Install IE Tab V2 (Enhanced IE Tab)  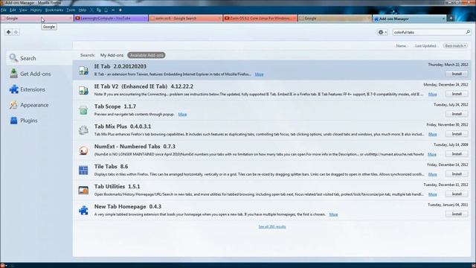[x=457, y=94]
